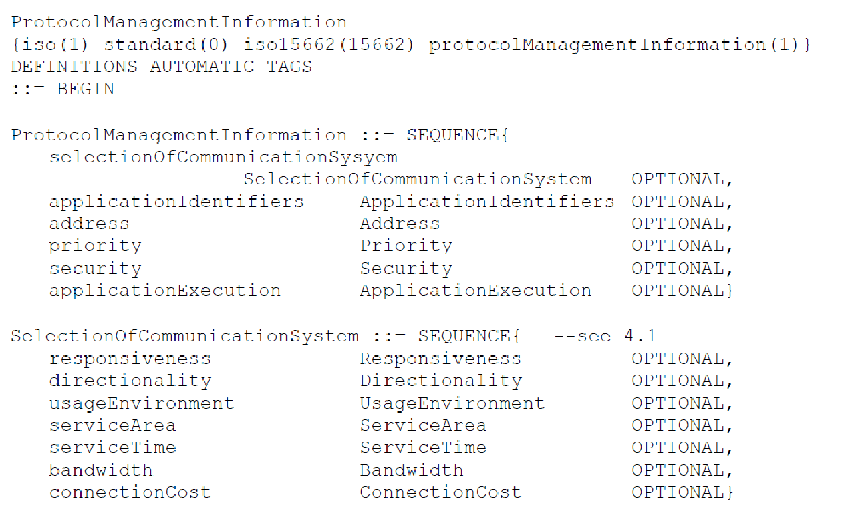Click the protocolManagementInformation(1) identifier
The height and width of the screenshot is (527, 846).
point(615,45)
